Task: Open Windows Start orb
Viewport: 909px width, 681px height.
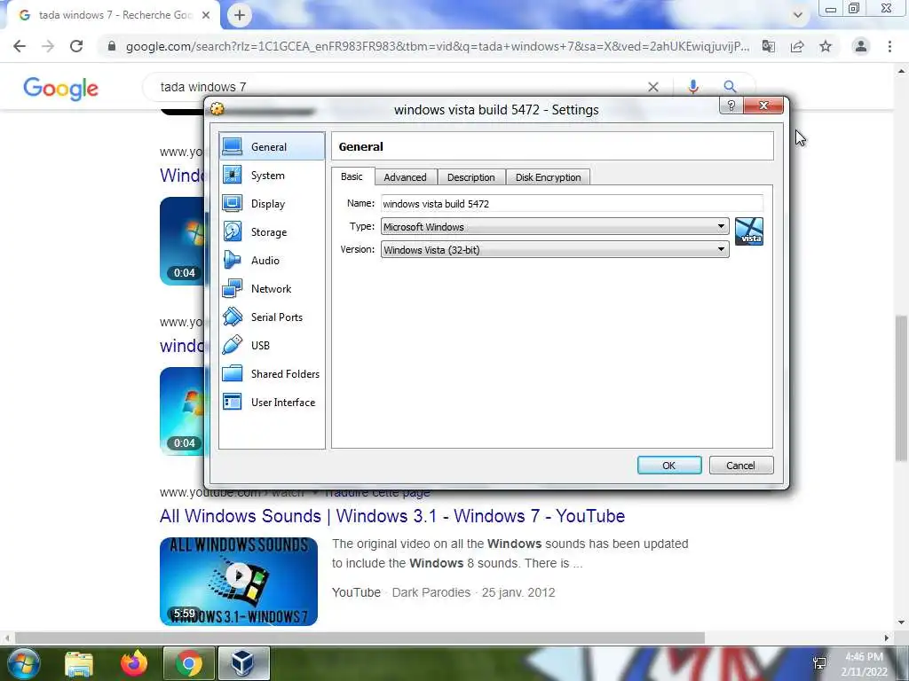Action: (22, 663)
